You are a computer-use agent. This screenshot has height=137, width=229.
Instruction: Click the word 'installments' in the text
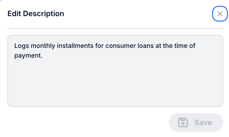(75, 46)
